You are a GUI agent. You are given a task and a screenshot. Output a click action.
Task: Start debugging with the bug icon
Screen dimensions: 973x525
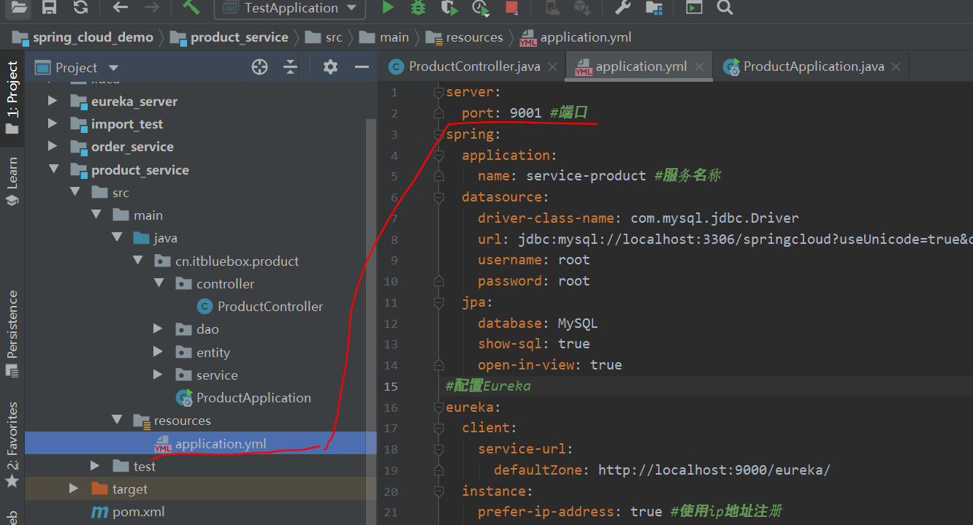point(418,8)
